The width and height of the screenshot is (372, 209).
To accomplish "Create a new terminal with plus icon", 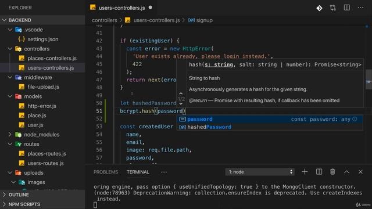I will click(x=305, y=172).
